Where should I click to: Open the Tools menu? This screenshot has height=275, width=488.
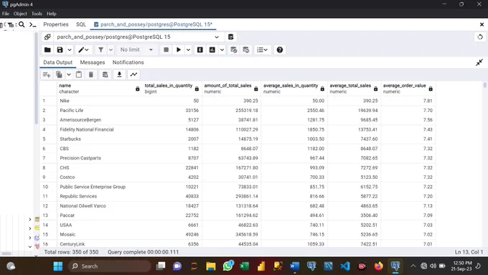(x=37, y=14)
